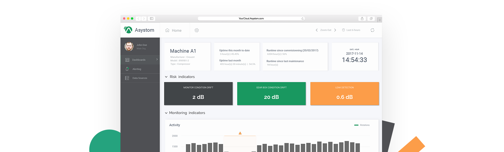Go to the Home tab
This screenshot has width=504, height=152.
coord(174,30)
